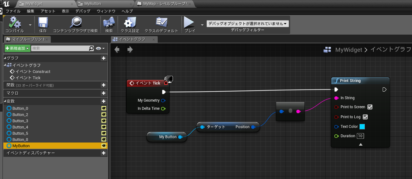Click MyWidget in the graph breadcrumb

tap(349, 50)
